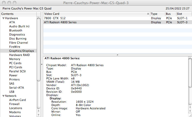Collapse the Network section triangle

[3, 96]
